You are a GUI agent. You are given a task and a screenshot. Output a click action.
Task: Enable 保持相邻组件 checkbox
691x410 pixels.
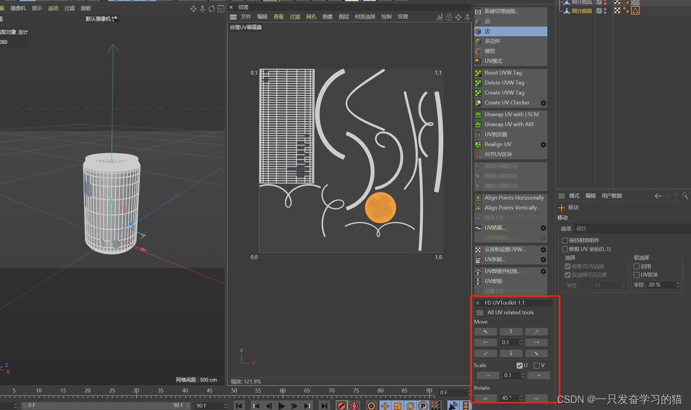(x=565, y=241)
